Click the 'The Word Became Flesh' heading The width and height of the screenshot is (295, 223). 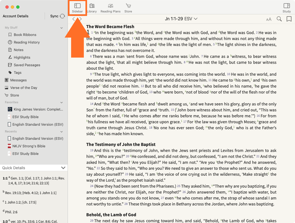[110, 26]
